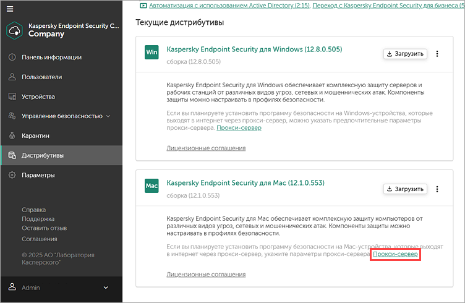Viewport: 465px width, 303px height.
Task: Expand Управление безопасностью chevron
Action: pos(108,116)
